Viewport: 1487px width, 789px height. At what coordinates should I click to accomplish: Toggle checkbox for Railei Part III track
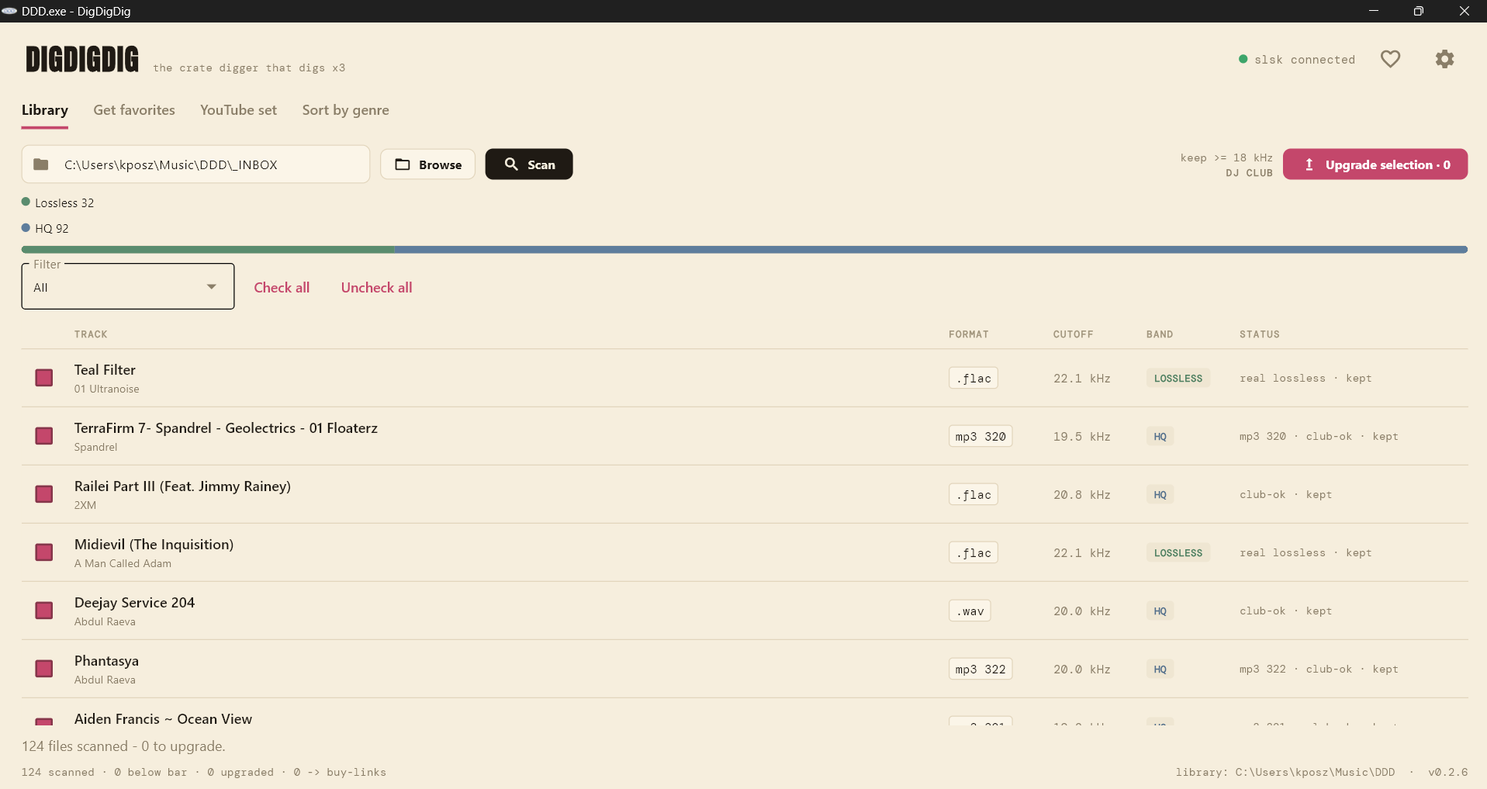[44, 494]
